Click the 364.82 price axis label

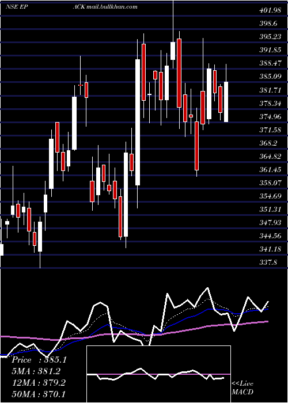point(269,157)
